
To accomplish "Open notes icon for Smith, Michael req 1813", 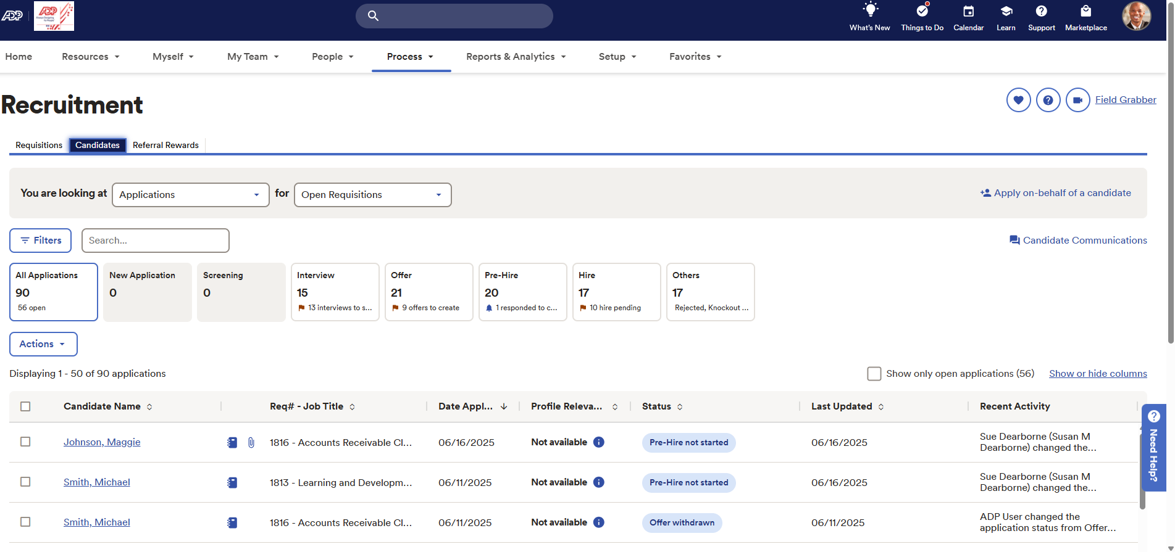I will click(x=232, y=482).
